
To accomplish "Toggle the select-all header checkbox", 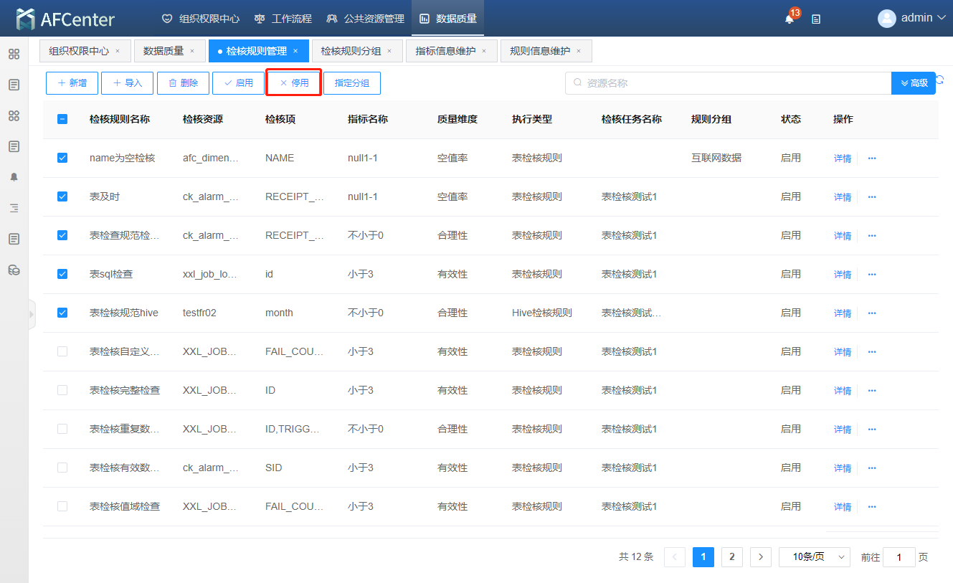I will [62, 120].
